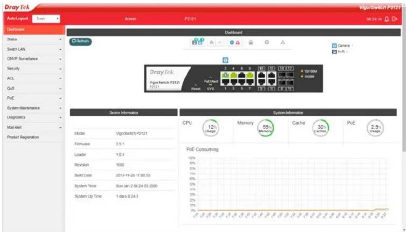Click the grey device icon left of toolbar dropdown
The height and width of the screenshot is (232, 406).
point(212,43)
